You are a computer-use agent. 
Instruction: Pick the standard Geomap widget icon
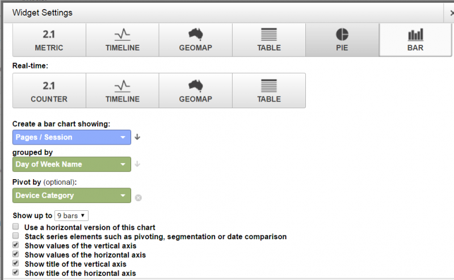(195, 40)
